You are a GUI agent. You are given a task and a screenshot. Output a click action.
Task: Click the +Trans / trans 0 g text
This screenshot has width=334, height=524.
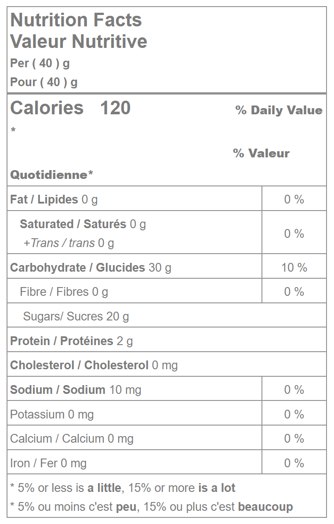pos(69,243)
